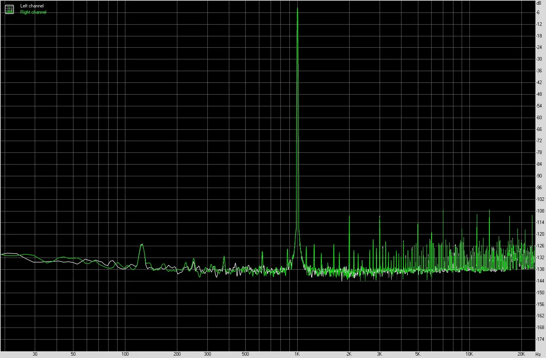Click the -84 dB level label

(539, 164)
